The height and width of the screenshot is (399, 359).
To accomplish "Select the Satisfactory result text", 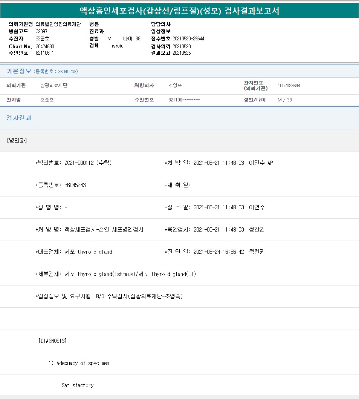I will point(78,385).
